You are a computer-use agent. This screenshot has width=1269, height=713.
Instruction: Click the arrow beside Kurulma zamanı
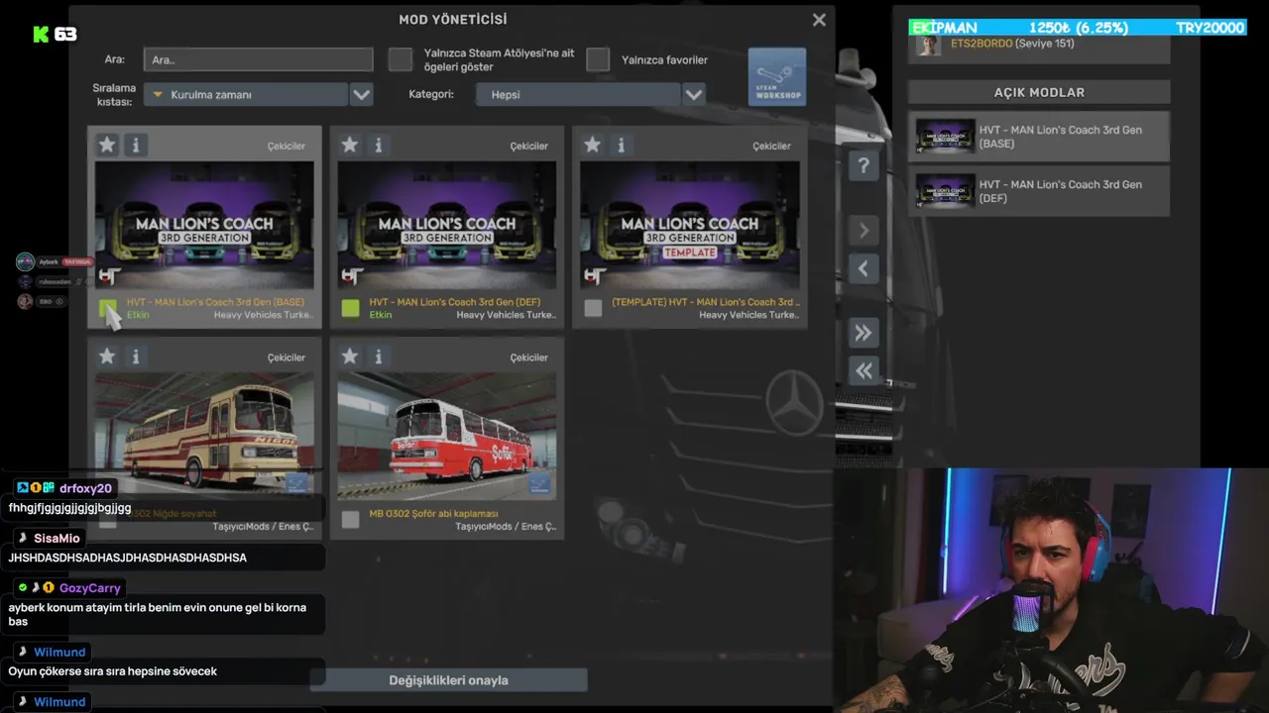[x=362, y=95]
